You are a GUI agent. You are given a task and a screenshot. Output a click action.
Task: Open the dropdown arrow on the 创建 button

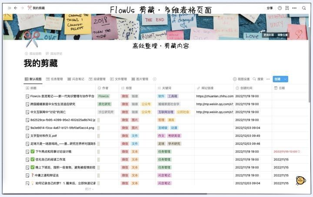(286, 79)
